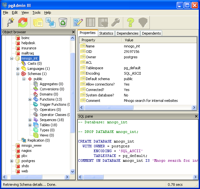Open the object properties toolbar icon

tap(38, 22)
